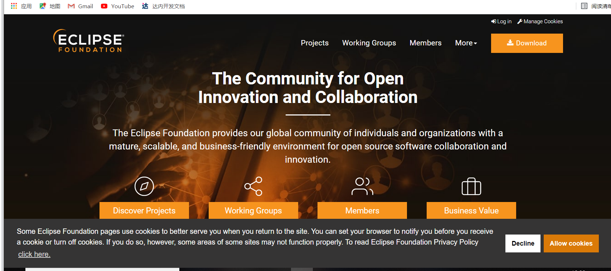Click the compass Discover Projects icon
This screenshot has height=271, width=611.
[x=144, y=186]
